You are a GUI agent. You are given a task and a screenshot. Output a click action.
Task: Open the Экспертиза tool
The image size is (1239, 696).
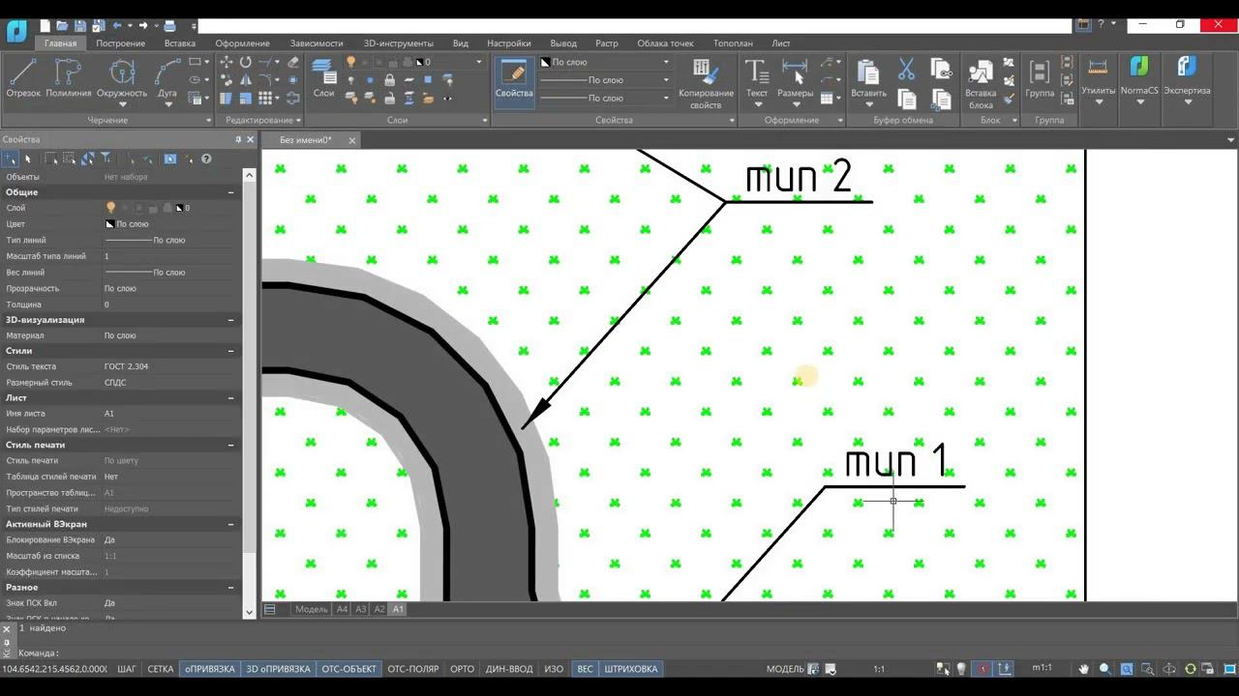[x=1187, y=81]
